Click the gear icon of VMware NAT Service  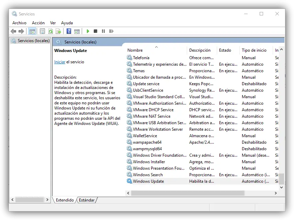[129, 116]
